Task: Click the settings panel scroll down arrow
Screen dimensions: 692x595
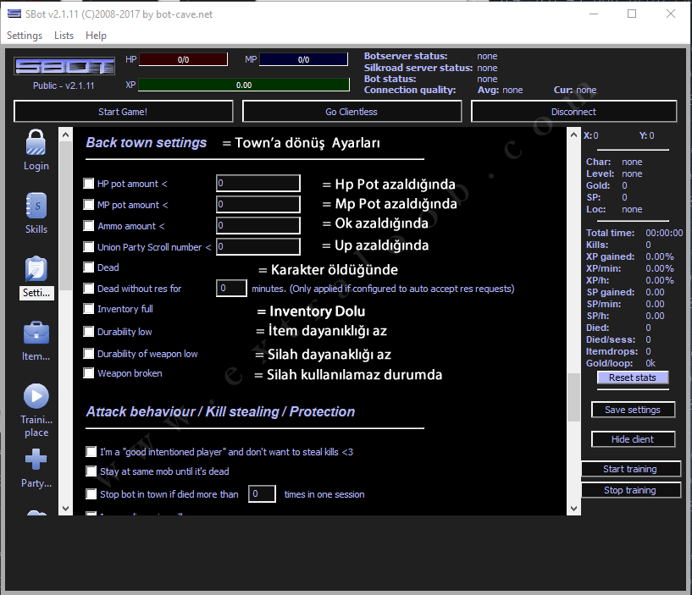Action: [573, 508]
